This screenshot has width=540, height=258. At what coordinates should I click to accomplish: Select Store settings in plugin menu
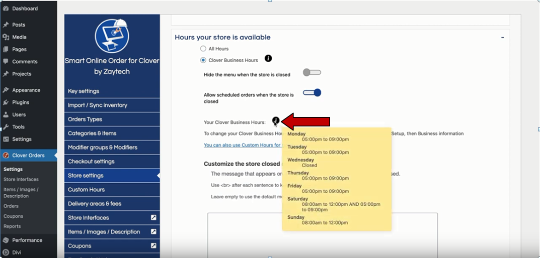(112, 176)
